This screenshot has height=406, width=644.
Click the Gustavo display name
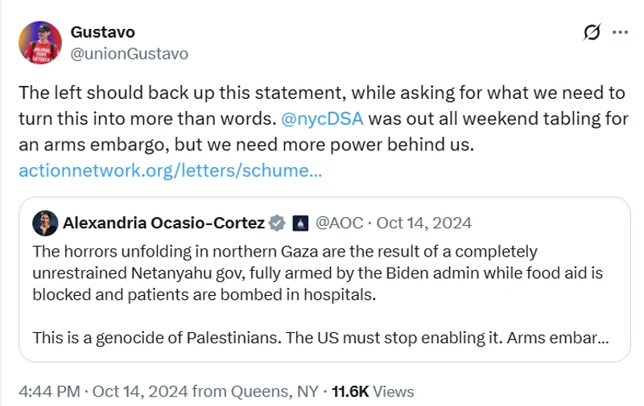[x=102, y=32]
